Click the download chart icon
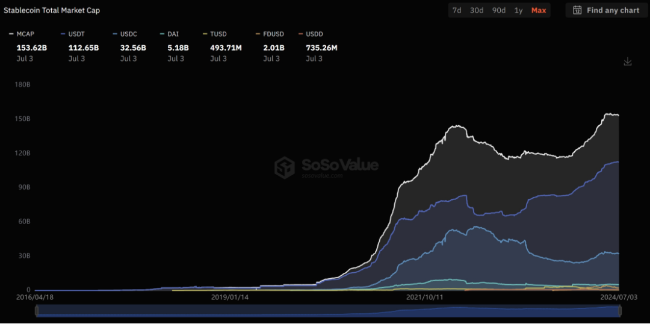This screenshot has height=324, width=650. 628,61
